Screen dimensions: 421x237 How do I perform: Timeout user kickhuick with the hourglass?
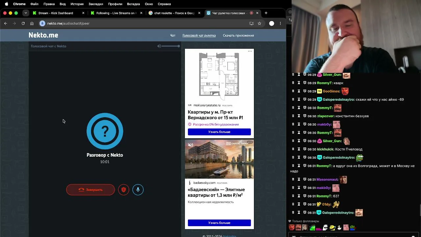click(299, 149)
